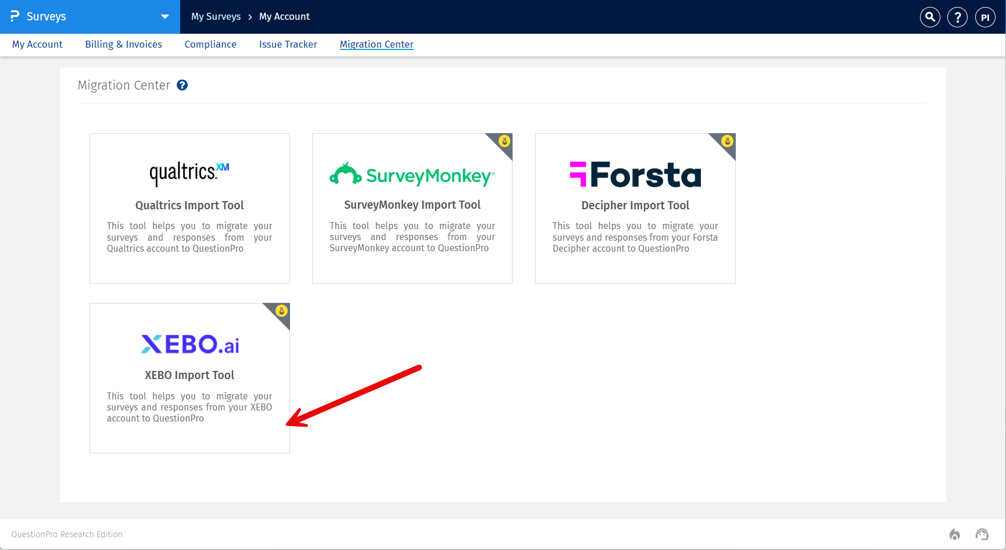Select the Forsta Decipher Import Tool
1006x550 pixels.
(635, 208)
